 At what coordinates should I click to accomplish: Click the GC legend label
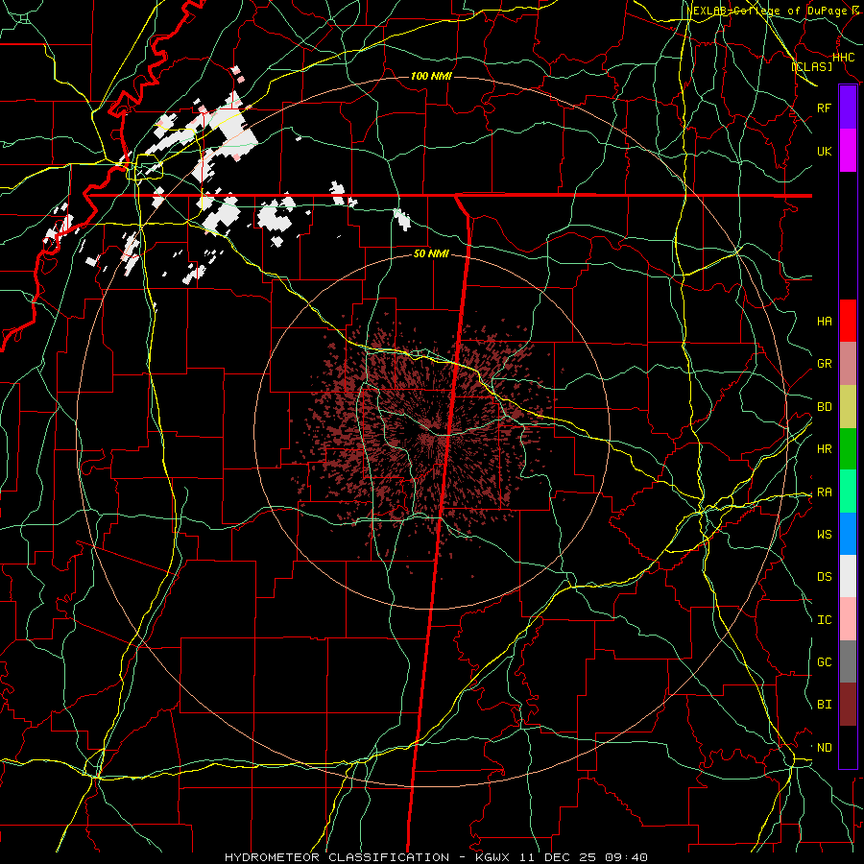point(825,662)
